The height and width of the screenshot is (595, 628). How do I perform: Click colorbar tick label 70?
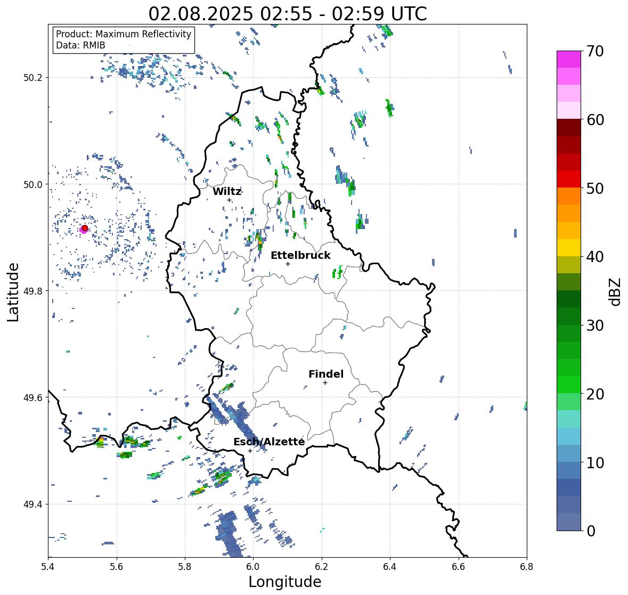pos(595,51)
